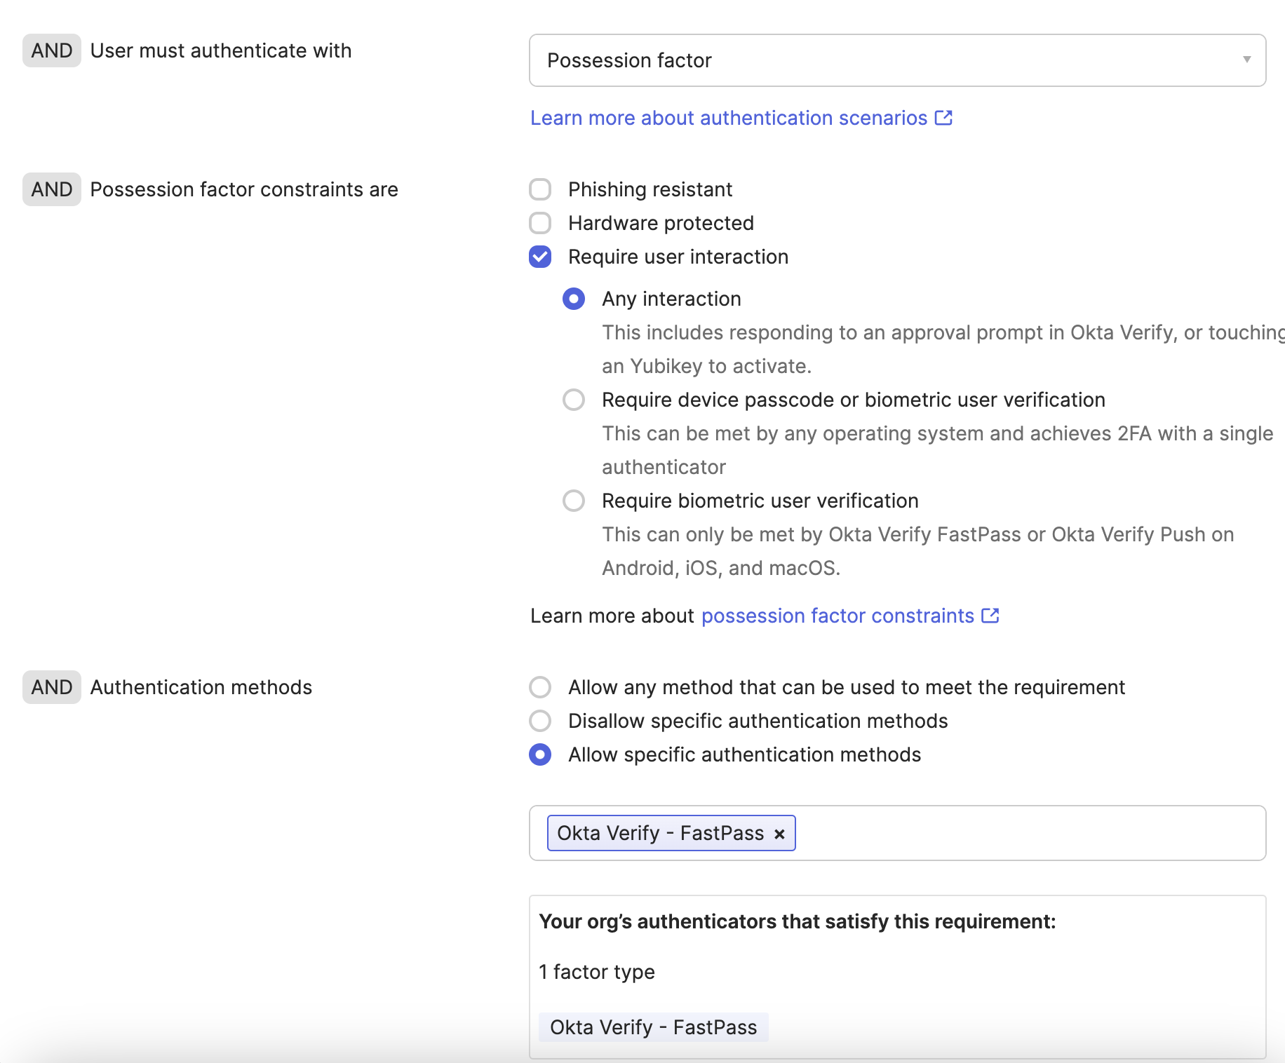The image size is (1285, 1063).
Task: Click AND badge beside Authentication methods
Action: (x=52, y=687)
